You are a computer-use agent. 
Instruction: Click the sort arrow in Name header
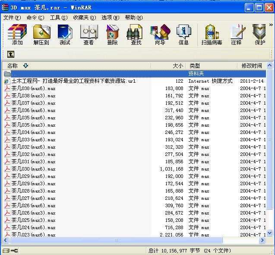click(25, 65)
